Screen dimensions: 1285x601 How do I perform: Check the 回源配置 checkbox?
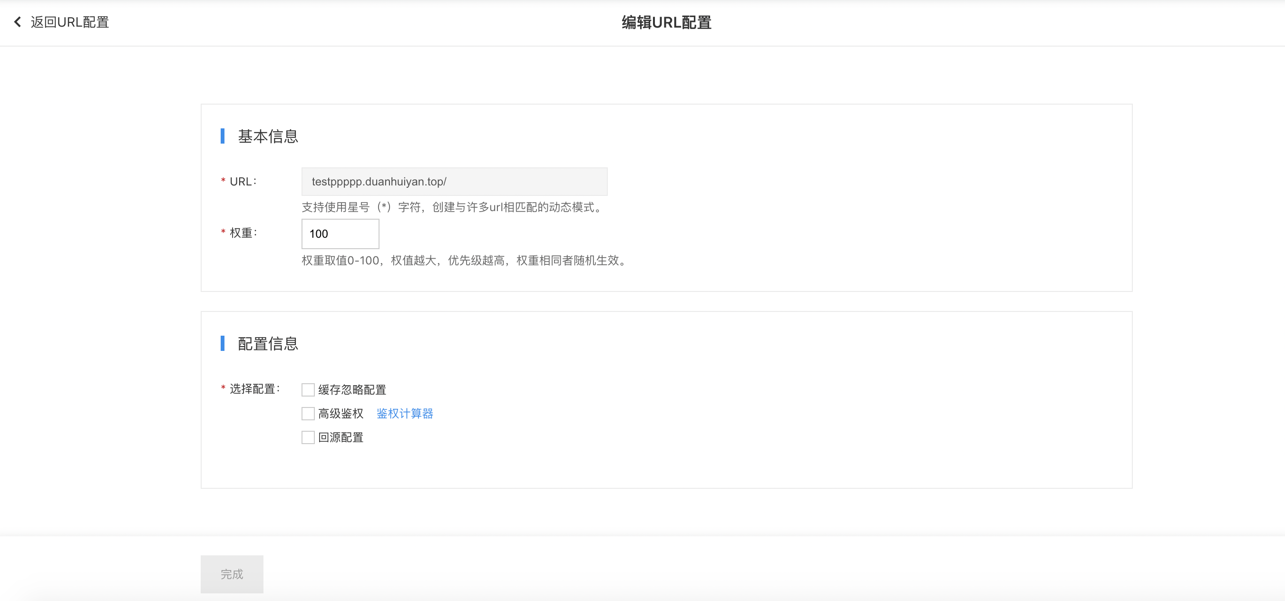(x=308, y=437)
